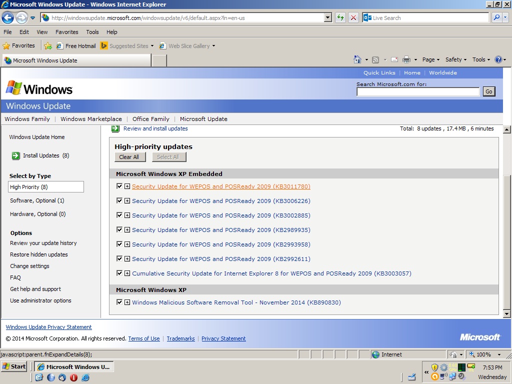Screen dimensions: 512x384
Task: Open Software, Optional (1) updates
Action: (37, 200)
